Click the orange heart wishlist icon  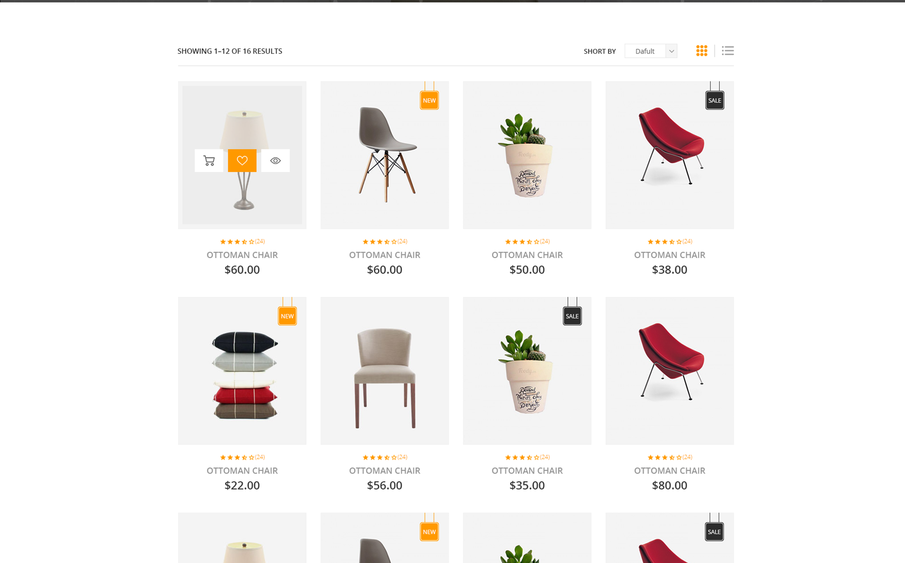click(x=242, y=160)
